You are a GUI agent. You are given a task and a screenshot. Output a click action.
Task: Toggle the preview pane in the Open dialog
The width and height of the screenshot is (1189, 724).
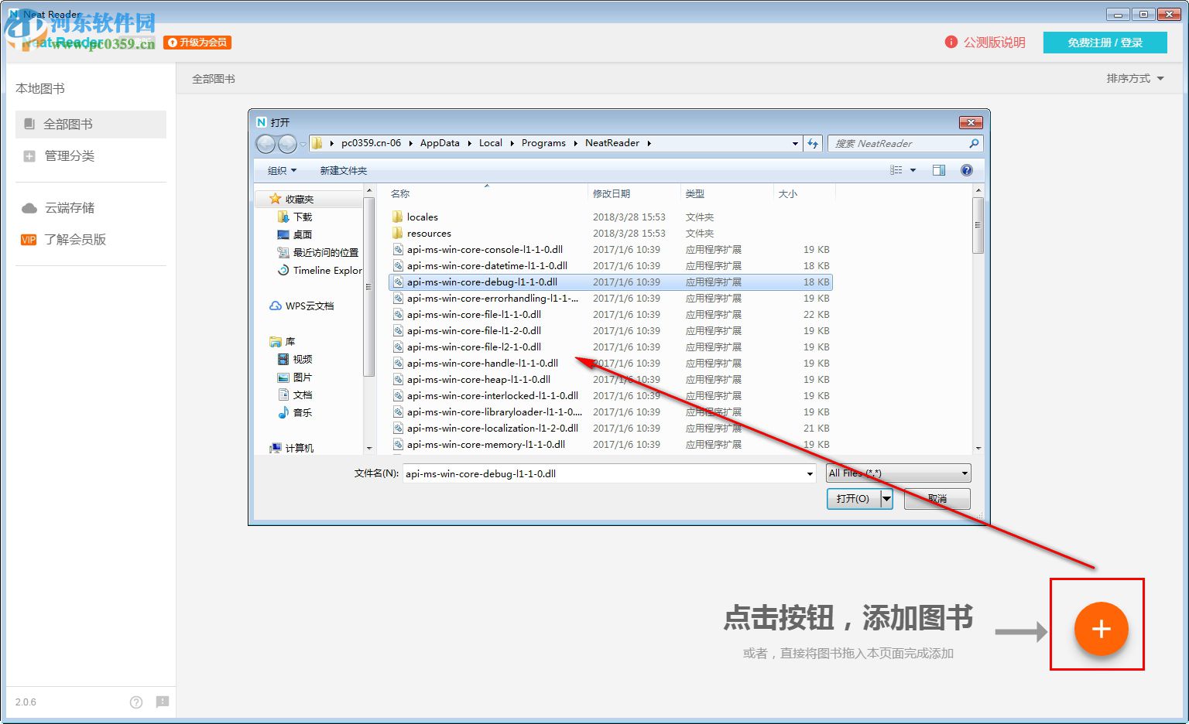click(939, 170)
